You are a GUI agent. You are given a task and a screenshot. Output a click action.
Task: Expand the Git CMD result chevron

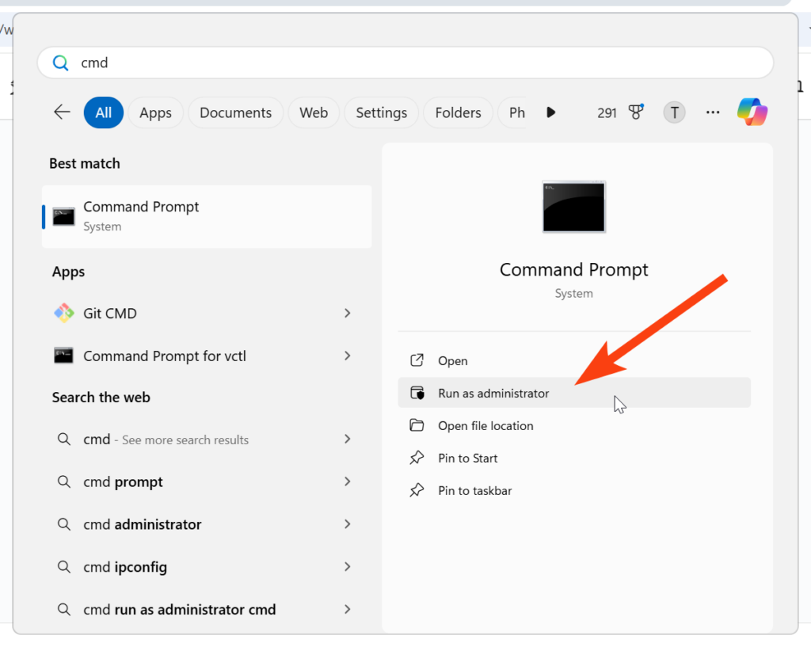(347, 314)
